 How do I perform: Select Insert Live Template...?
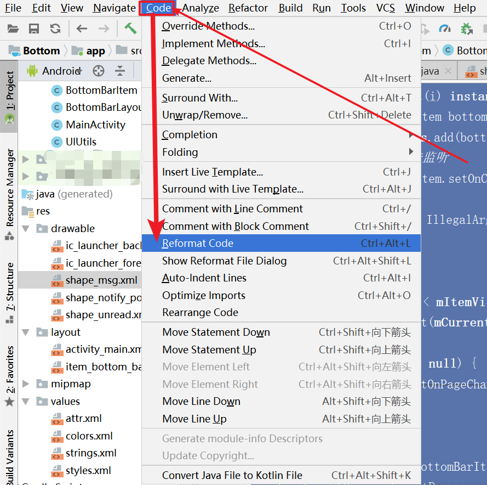(282, 172)
